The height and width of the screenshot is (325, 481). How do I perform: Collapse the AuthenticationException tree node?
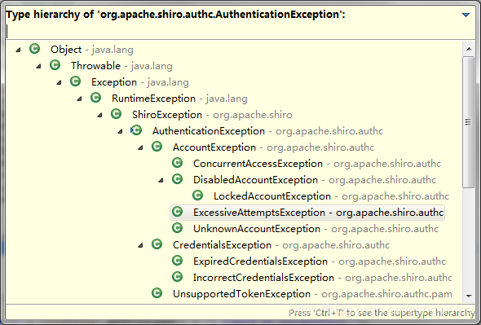click(x=121, y=131)
